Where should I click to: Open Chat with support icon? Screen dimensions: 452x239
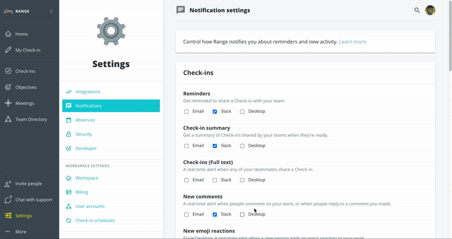point(8,199)
